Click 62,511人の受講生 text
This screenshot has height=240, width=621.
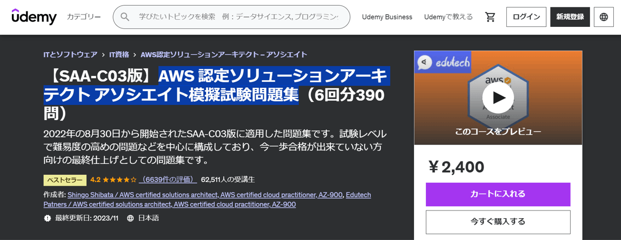228,179
